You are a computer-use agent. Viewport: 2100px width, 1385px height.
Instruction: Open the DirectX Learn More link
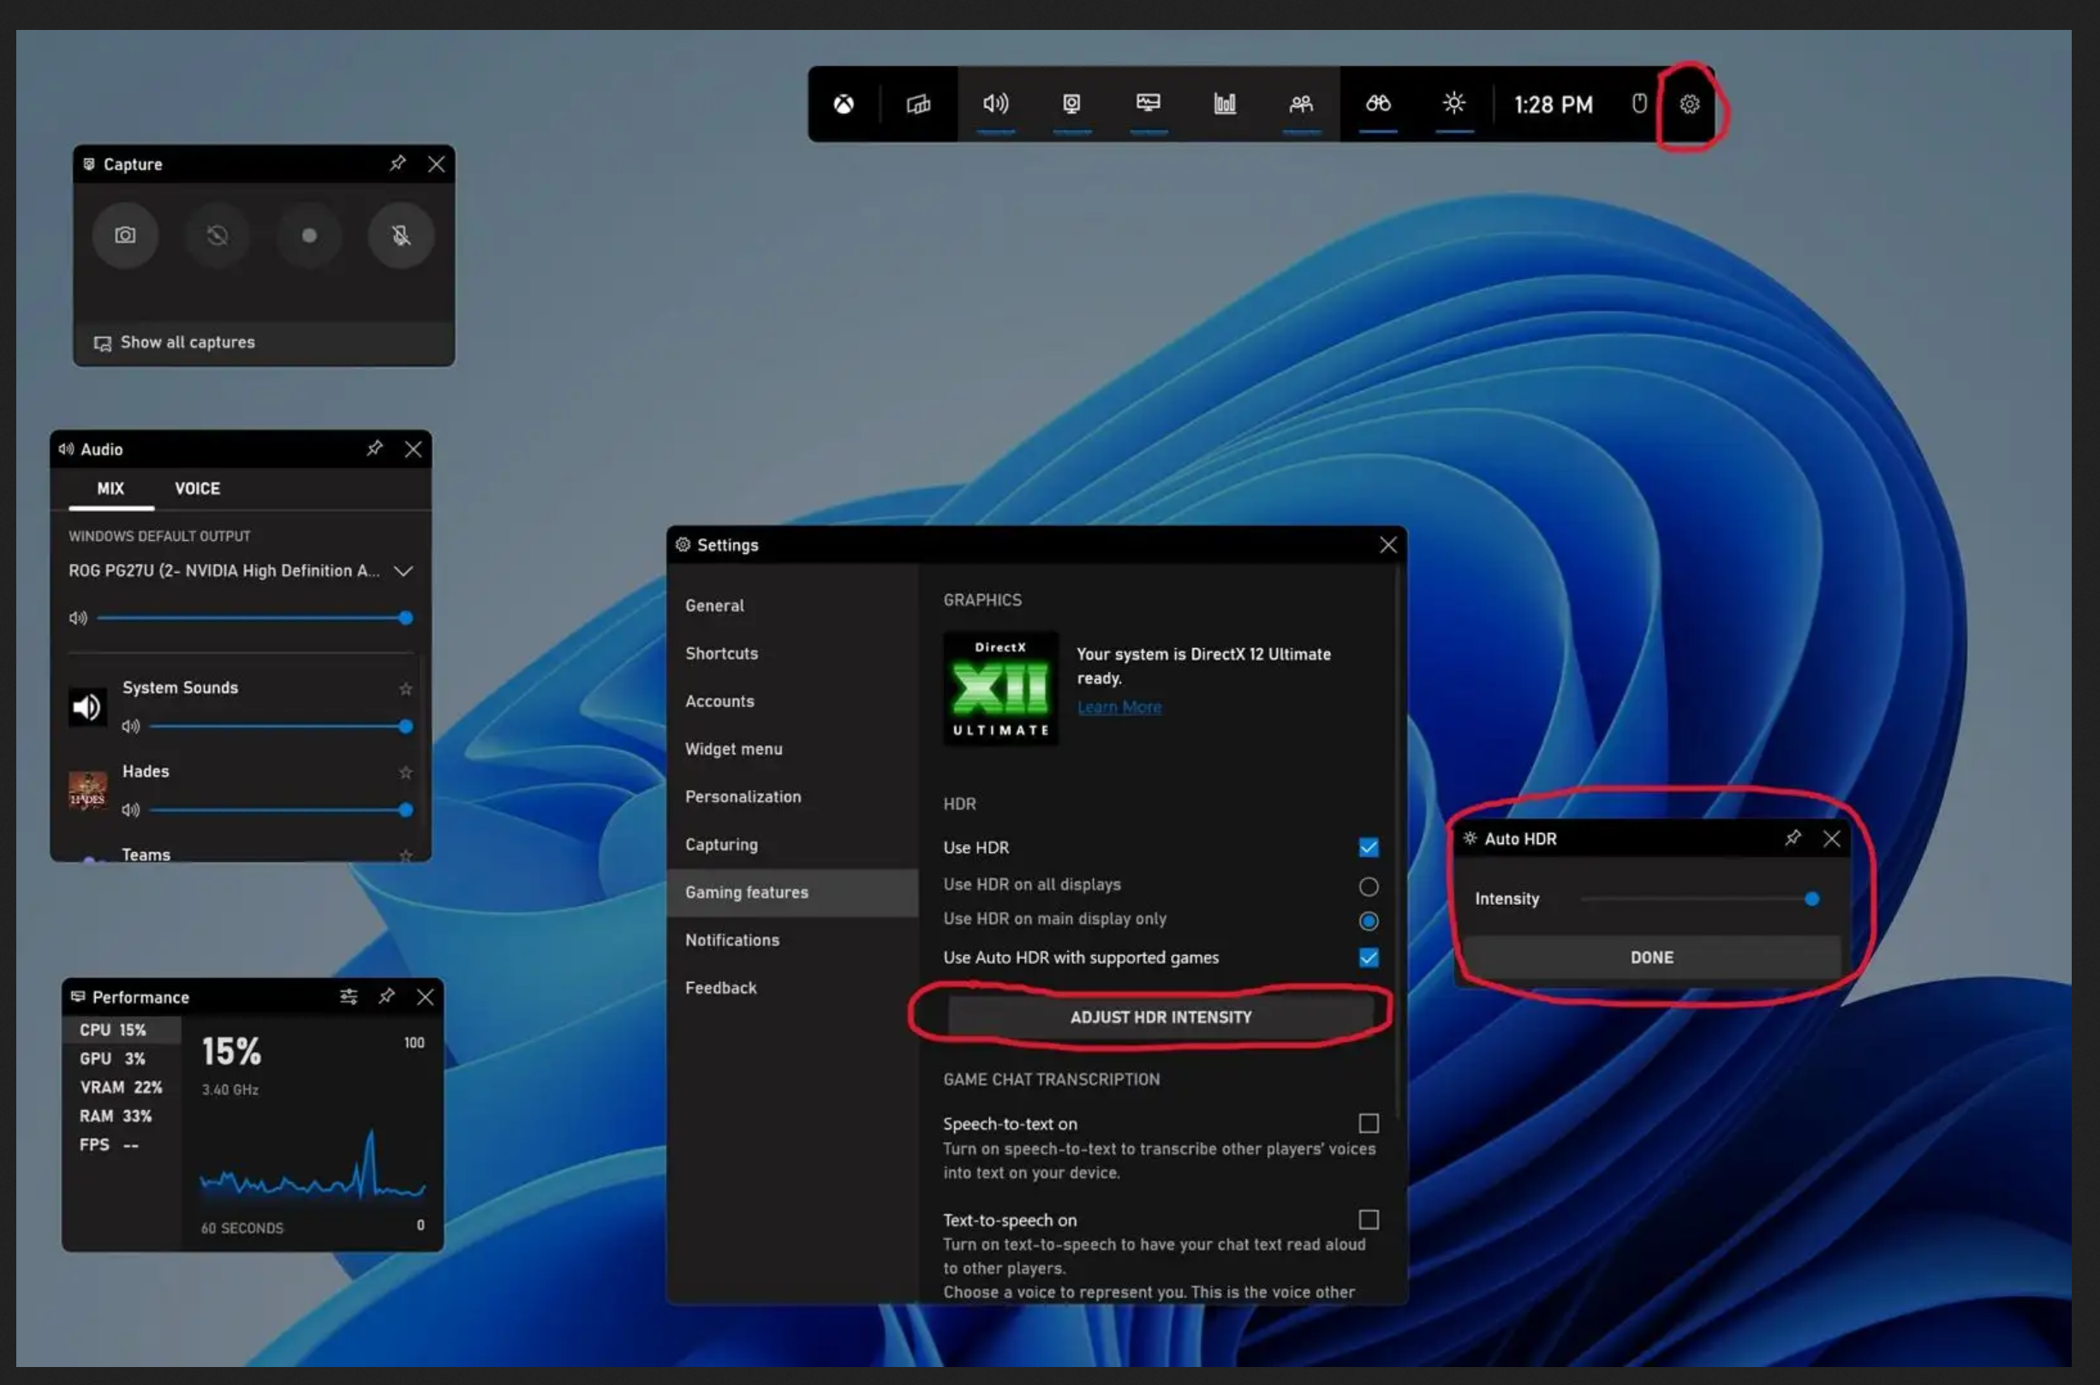point(1119,707)
